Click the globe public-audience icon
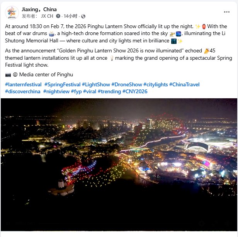 coord(83,16)
